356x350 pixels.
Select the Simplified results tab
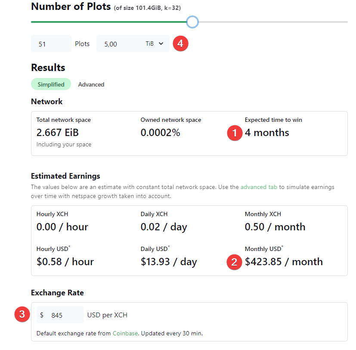[x=51, y=84]
